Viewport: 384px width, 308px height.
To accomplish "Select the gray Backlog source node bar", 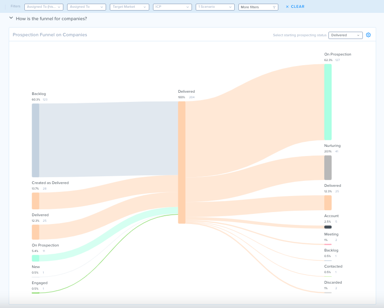I will [x=35, y=140].
